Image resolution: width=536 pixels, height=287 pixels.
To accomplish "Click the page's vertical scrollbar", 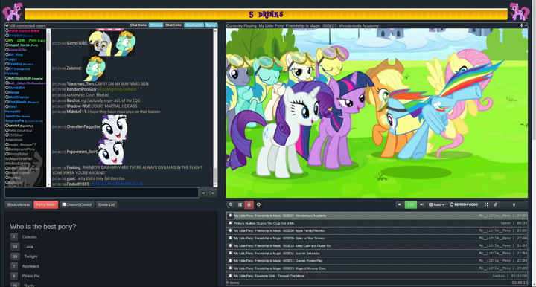I will (534, 143).
